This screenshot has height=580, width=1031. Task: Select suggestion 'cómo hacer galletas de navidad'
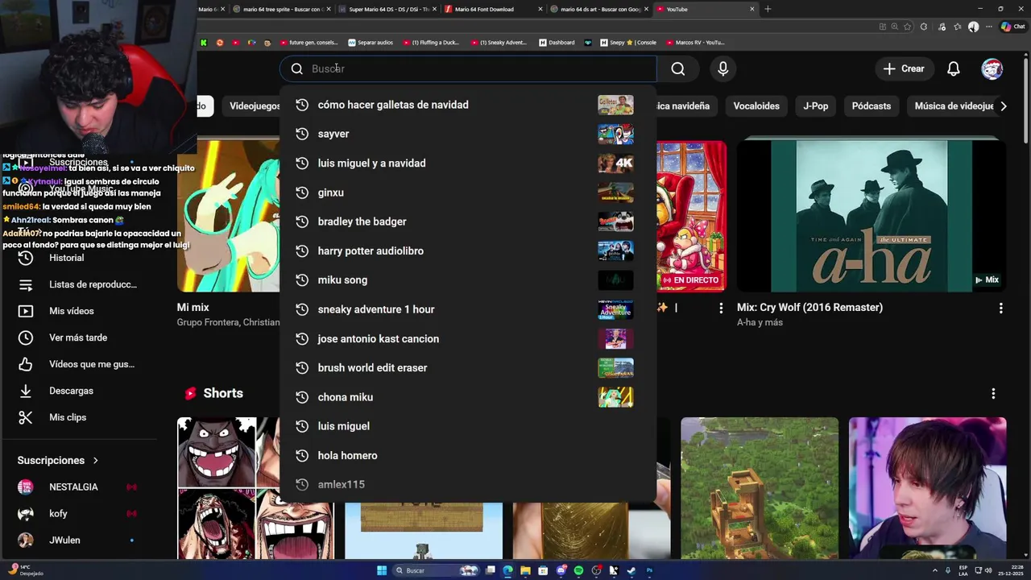(468, 105)
